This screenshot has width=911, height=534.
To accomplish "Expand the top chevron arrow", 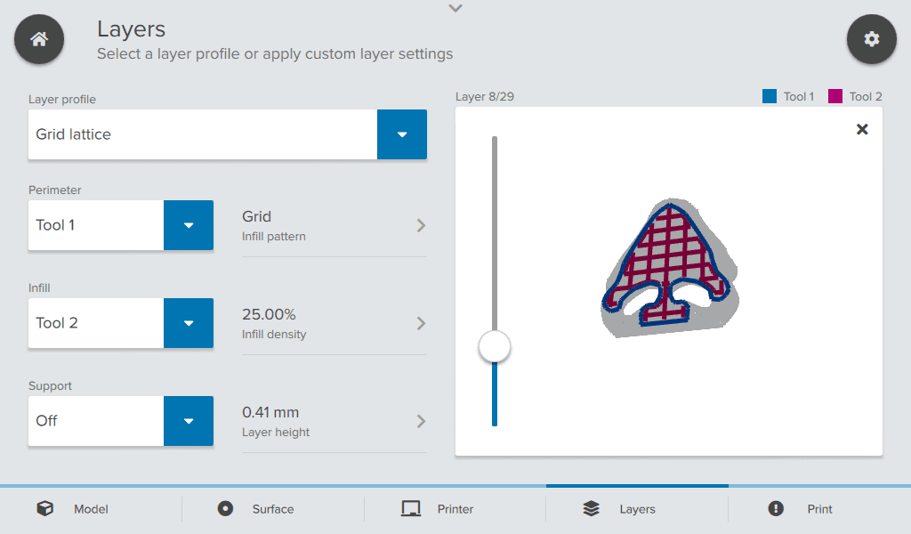I will click(455, 9).
